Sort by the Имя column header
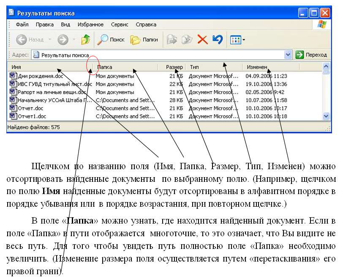This screenshot has width=343, height=278. (50, 67)
